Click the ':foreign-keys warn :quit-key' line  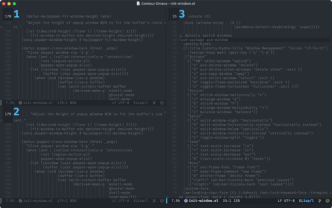(x=231, y=52)
